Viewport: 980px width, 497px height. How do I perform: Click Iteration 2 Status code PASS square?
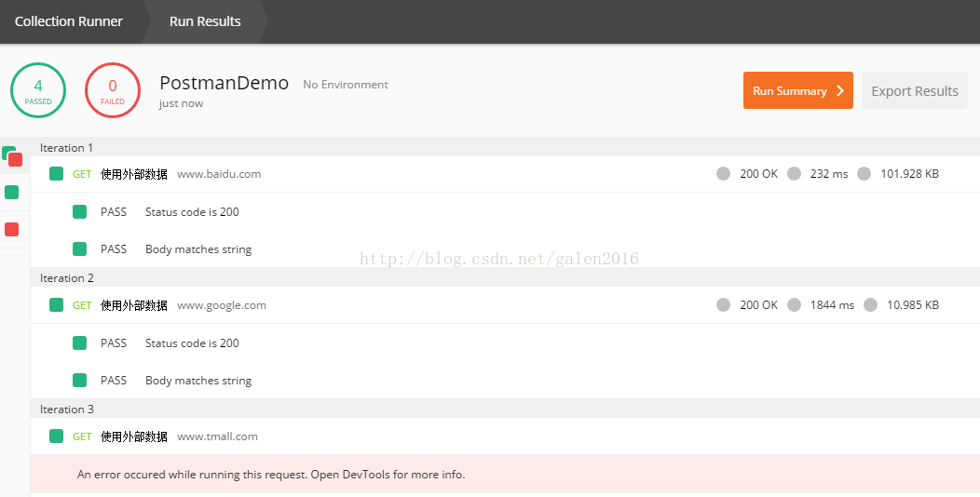pyautogui.click(x=79, y=343)
